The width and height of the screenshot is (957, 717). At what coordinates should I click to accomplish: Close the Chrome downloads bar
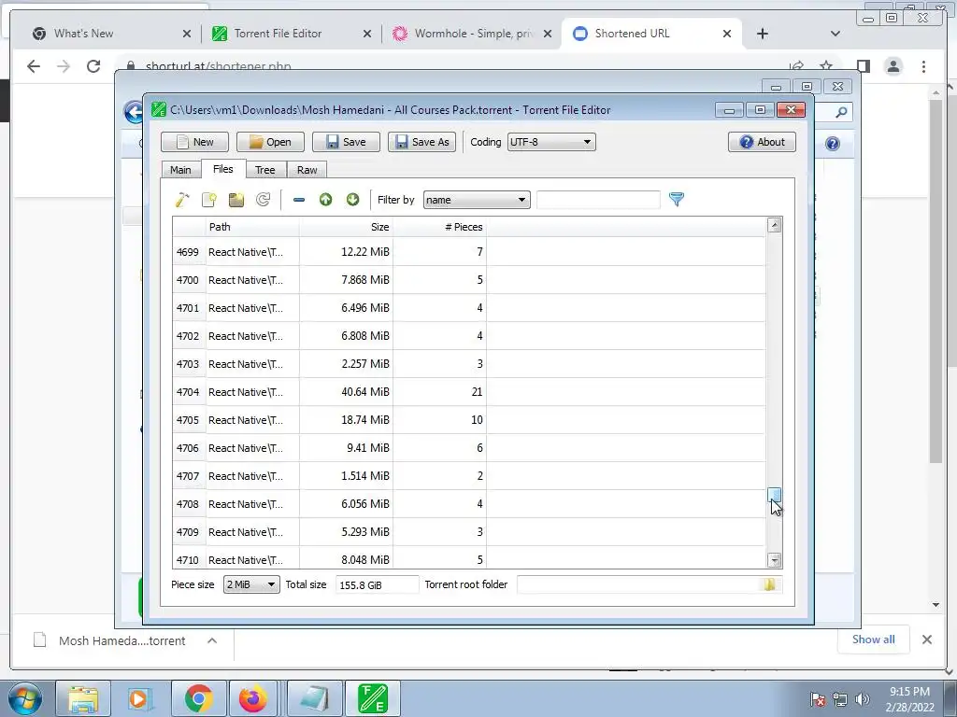click(926, 640)
